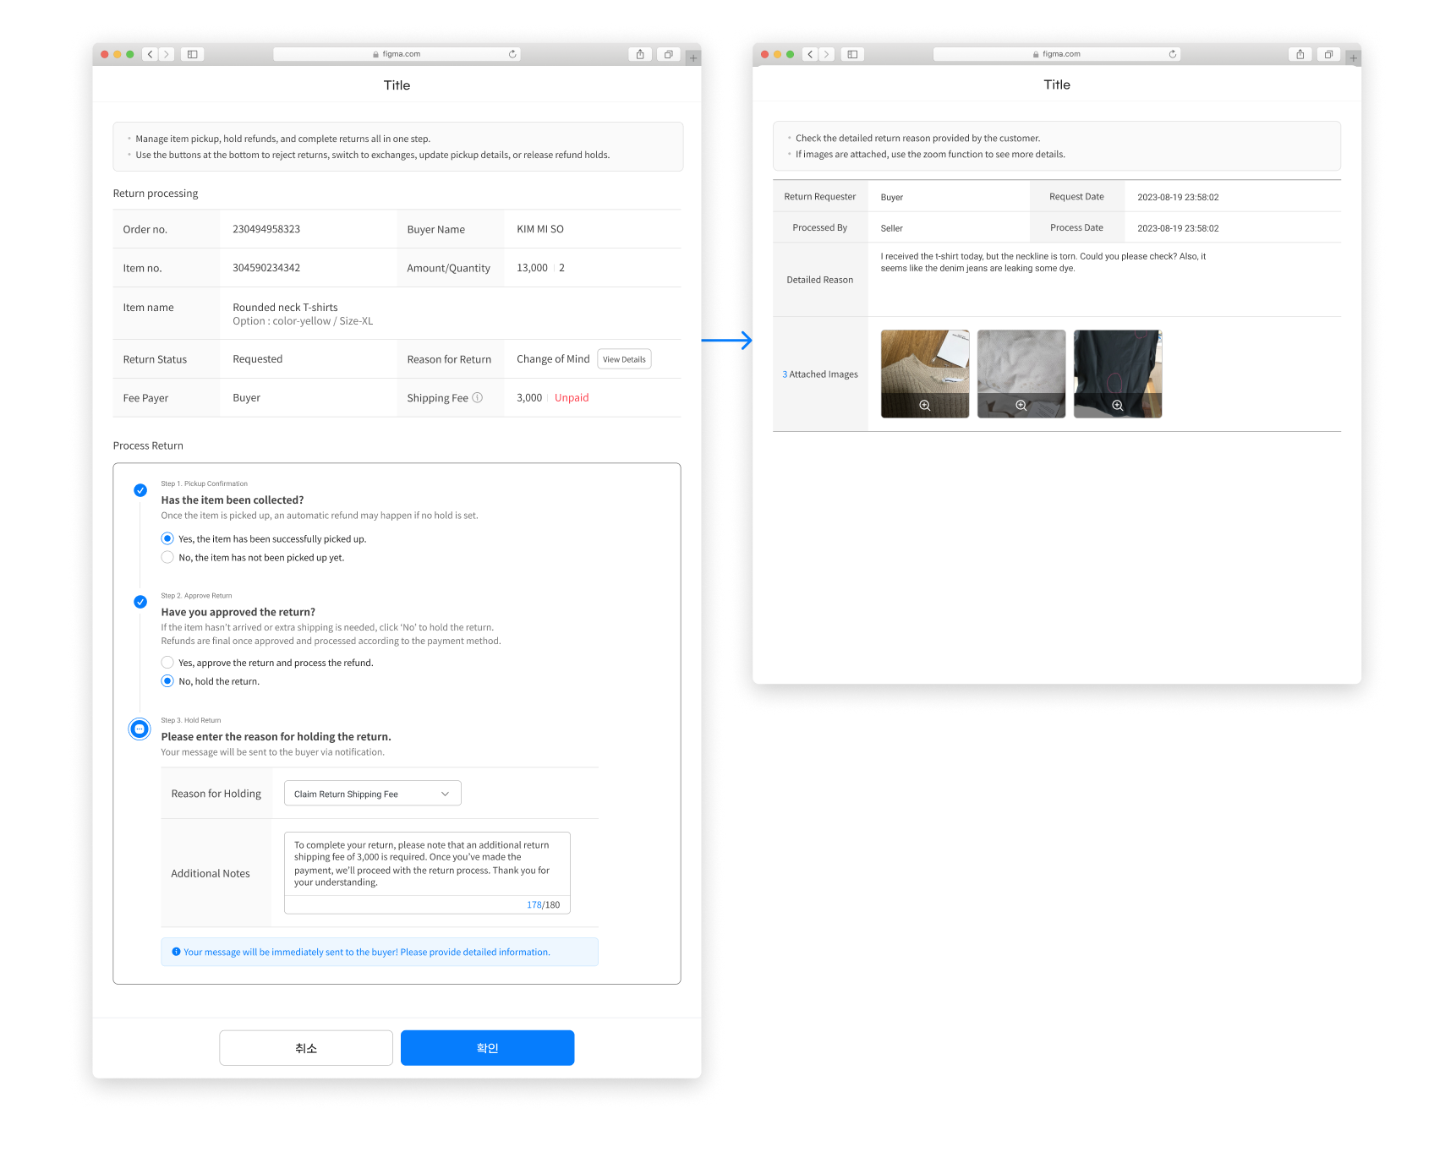Screen dimensions: 1456x1174
Task: Toggle sidebar icon in right browser window
Action: click(x=852, y=54)
